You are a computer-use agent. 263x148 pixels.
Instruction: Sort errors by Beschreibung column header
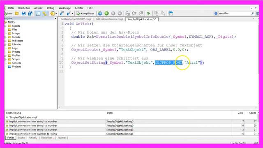coord(14,113)
